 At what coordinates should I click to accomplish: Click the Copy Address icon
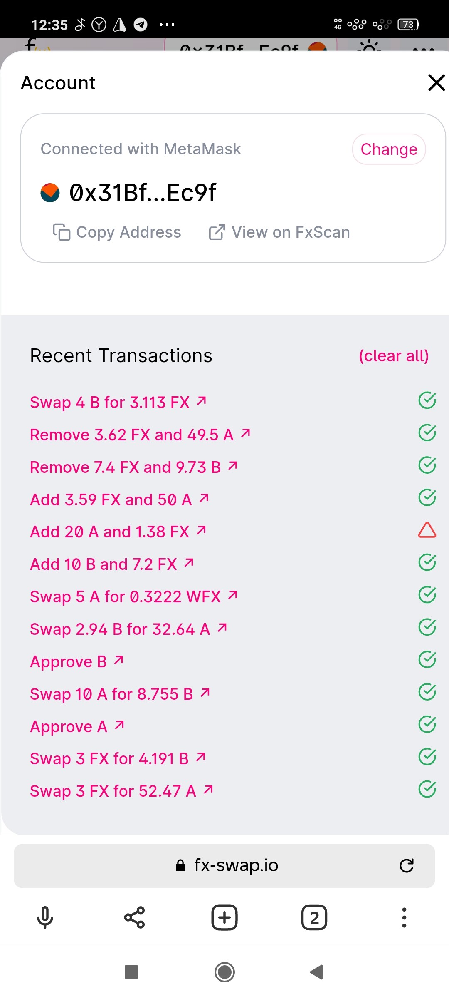point(62,232)
